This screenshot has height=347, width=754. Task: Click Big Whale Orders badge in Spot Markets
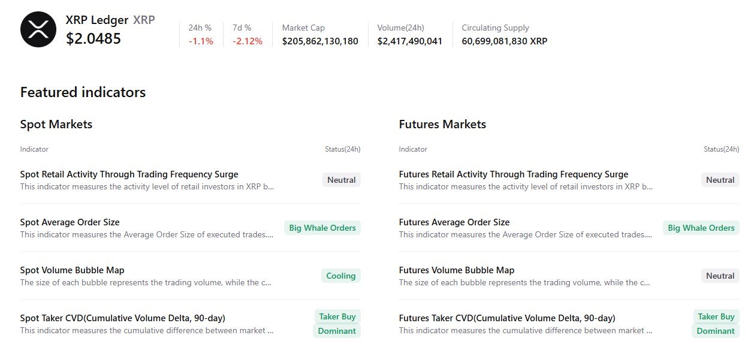(322, 228)
